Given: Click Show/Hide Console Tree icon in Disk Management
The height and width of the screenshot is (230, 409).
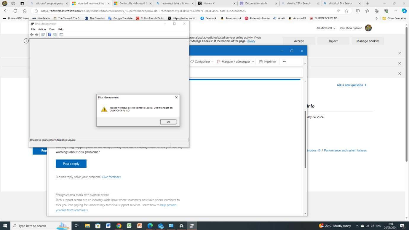Looking at the screenshot, I should click(43, 35).
